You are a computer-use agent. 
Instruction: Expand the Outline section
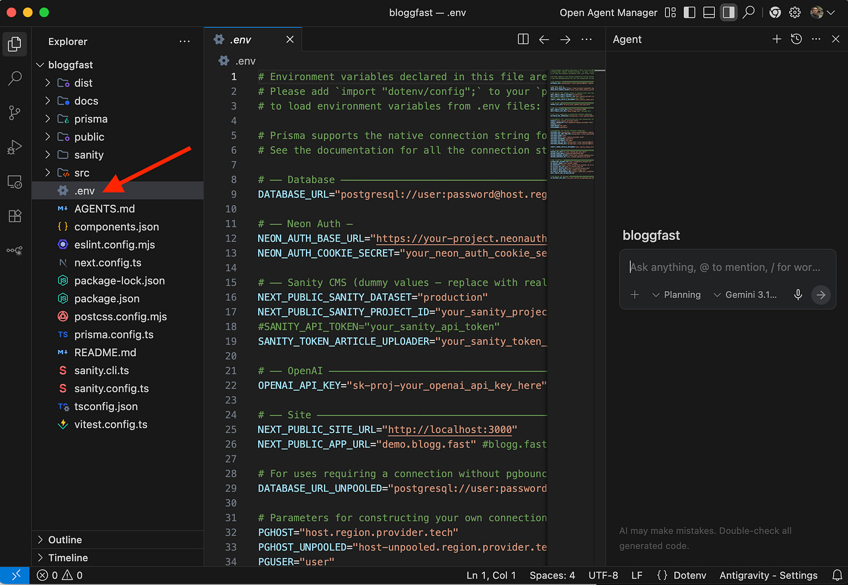(x=65, y=540)
